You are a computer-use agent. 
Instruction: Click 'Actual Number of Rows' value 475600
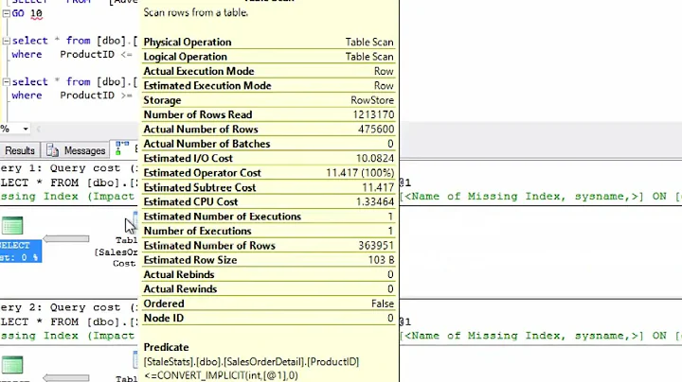pyautogui.click(x=376, y=130)
